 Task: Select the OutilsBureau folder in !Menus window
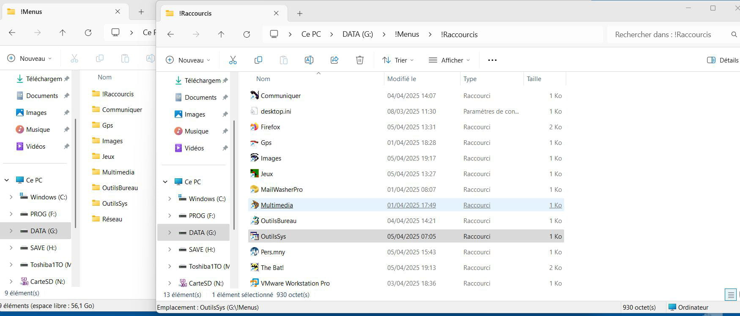coord(115,188)
